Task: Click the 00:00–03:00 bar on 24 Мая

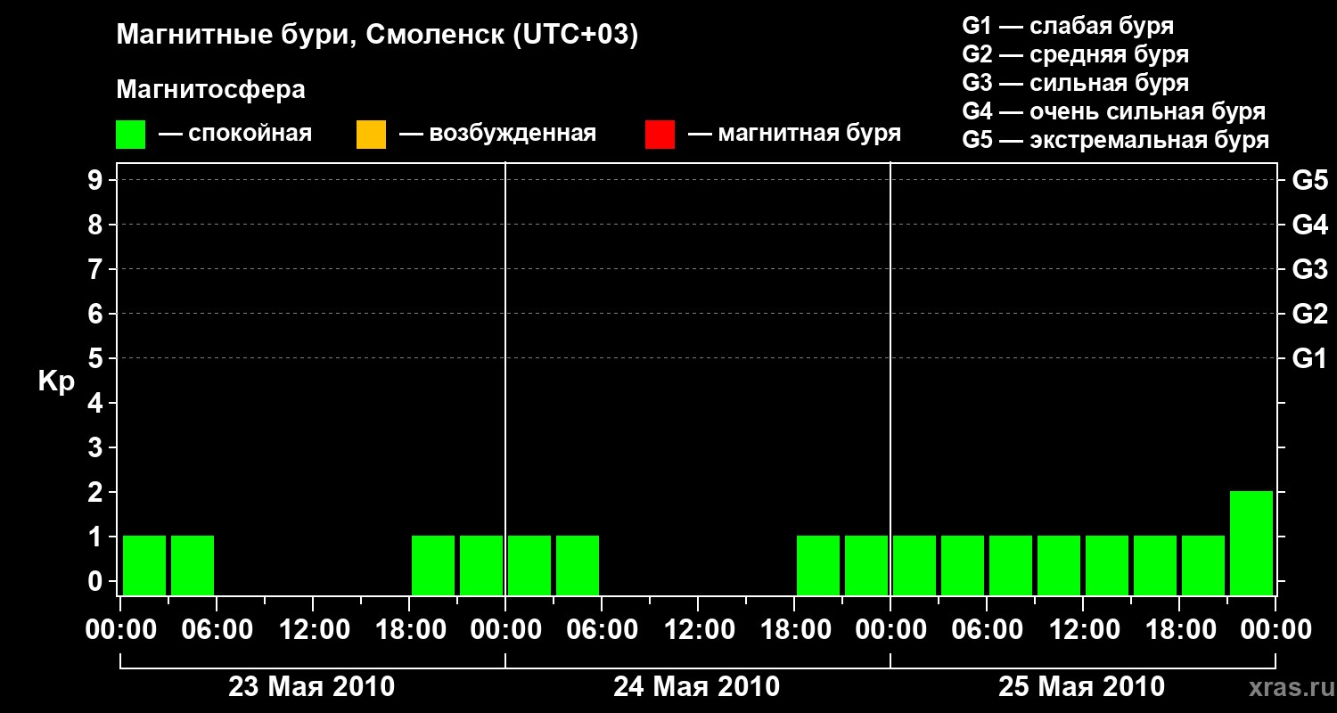Action: coord(529,565)
